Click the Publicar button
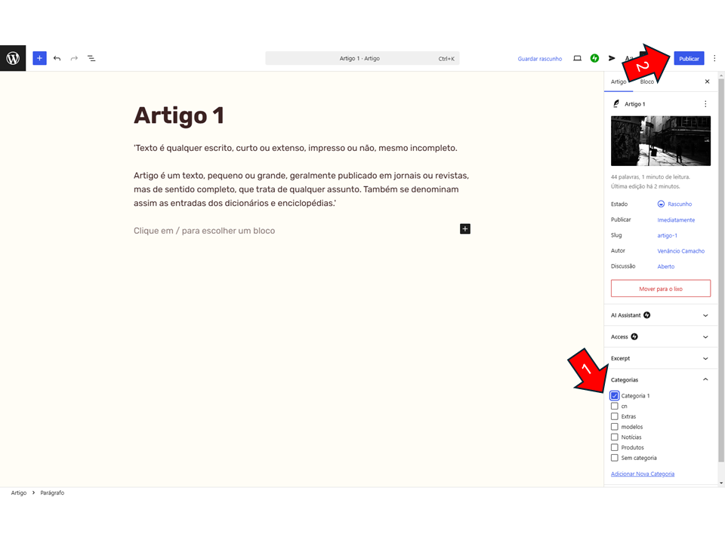The height and width of the screenshot is (543, 725). tap(689, 58)
